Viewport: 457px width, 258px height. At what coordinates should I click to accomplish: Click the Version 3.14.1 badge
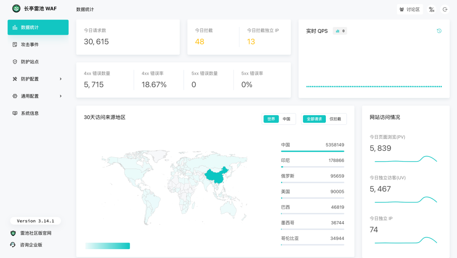(x=36, y=221)
